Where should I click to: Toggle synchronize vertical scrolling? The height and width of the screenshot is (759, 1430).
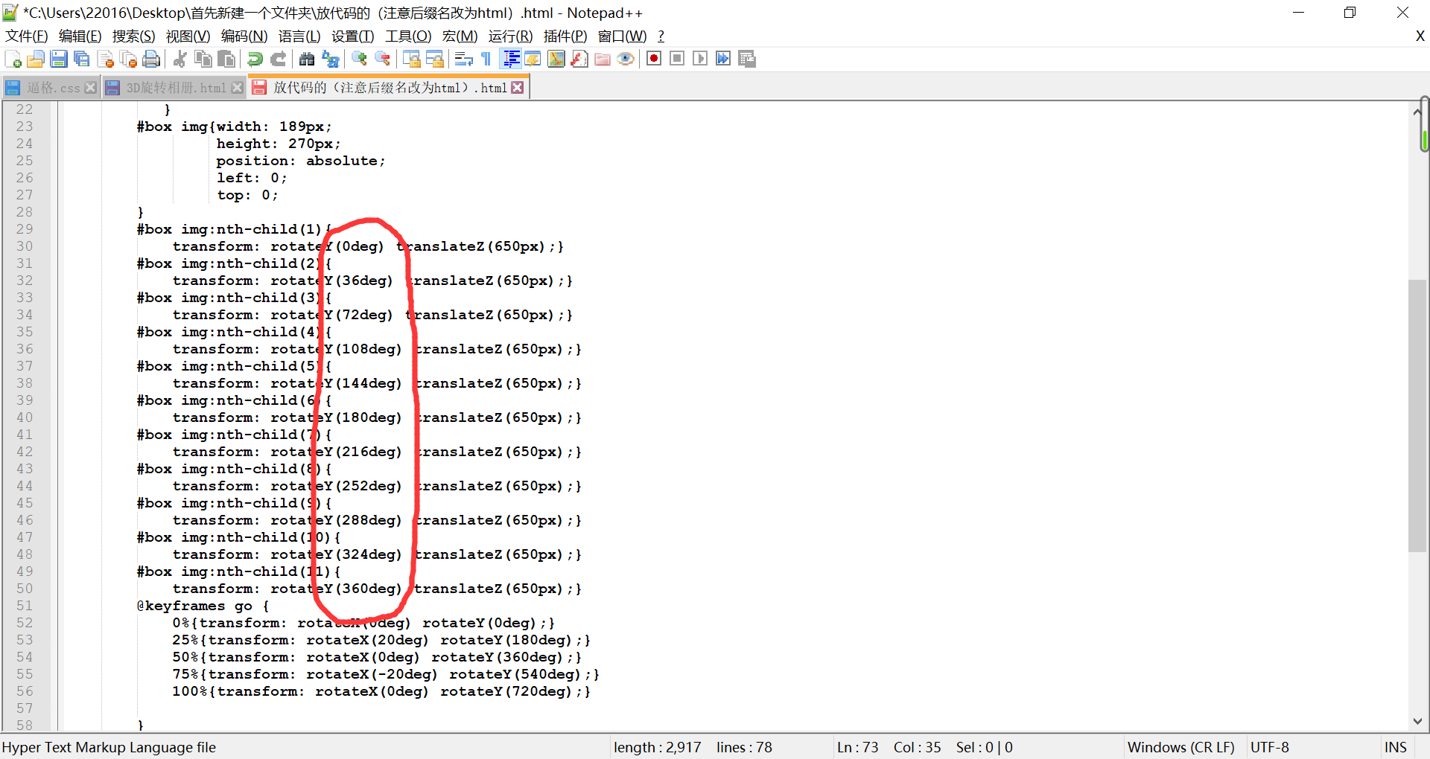(x=411, y=59)
